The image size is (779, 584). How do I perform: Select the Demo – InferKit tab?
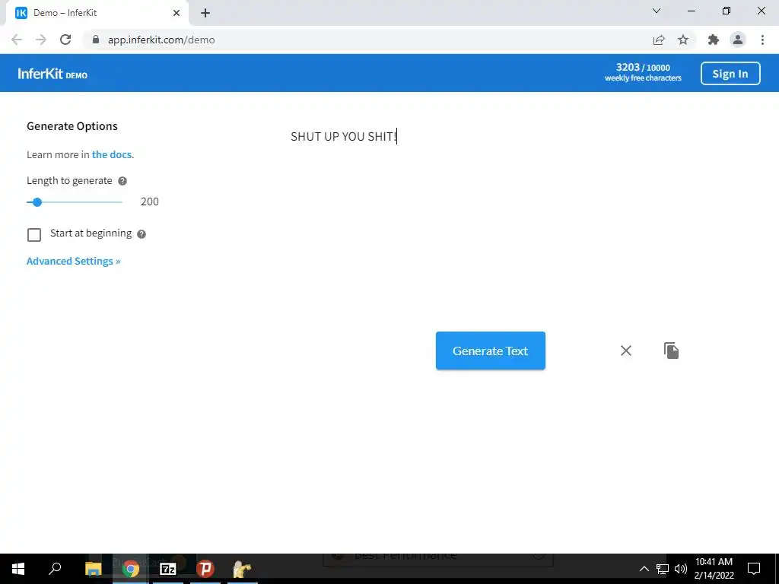pyautogui.click(x=97, y=13)
